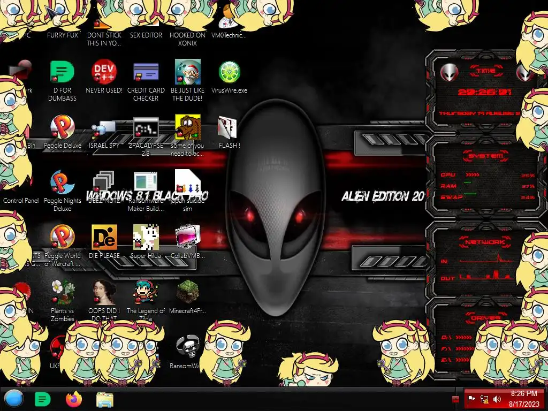Click the network tray icon with warning

pyautogui.click(x=484, y=399)
